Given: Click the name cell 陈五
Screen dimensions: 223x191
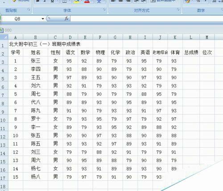Looking at the screenshot, I should (35, 144).
